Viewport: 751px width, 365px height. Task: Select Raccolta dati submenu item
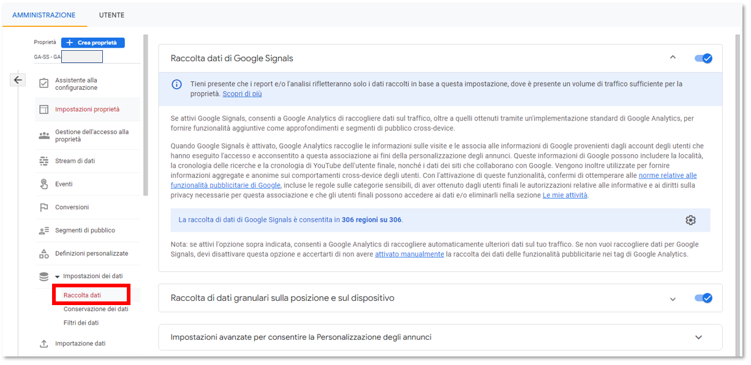click(x=82, y=295)
